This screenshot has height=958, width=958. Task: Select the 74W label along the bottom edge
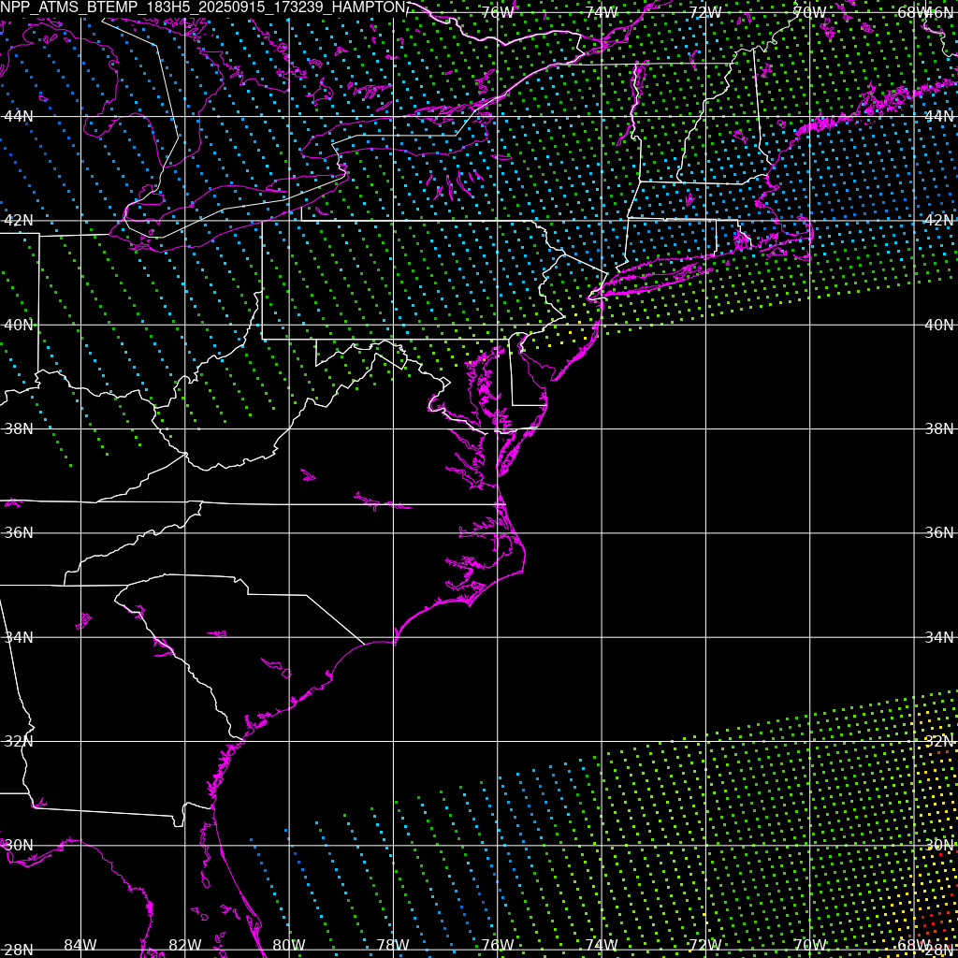(x=602, y=945)
